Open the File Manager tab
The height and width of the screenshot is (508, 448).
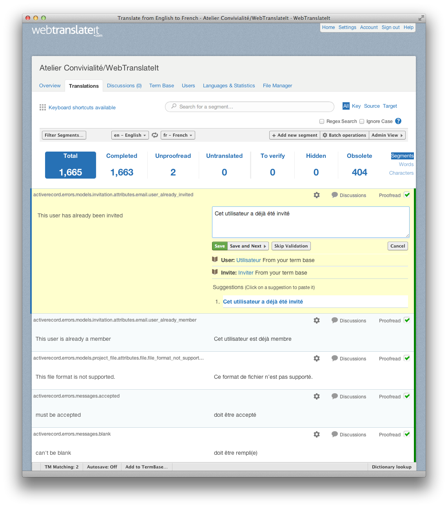click(x=278, y=86)
